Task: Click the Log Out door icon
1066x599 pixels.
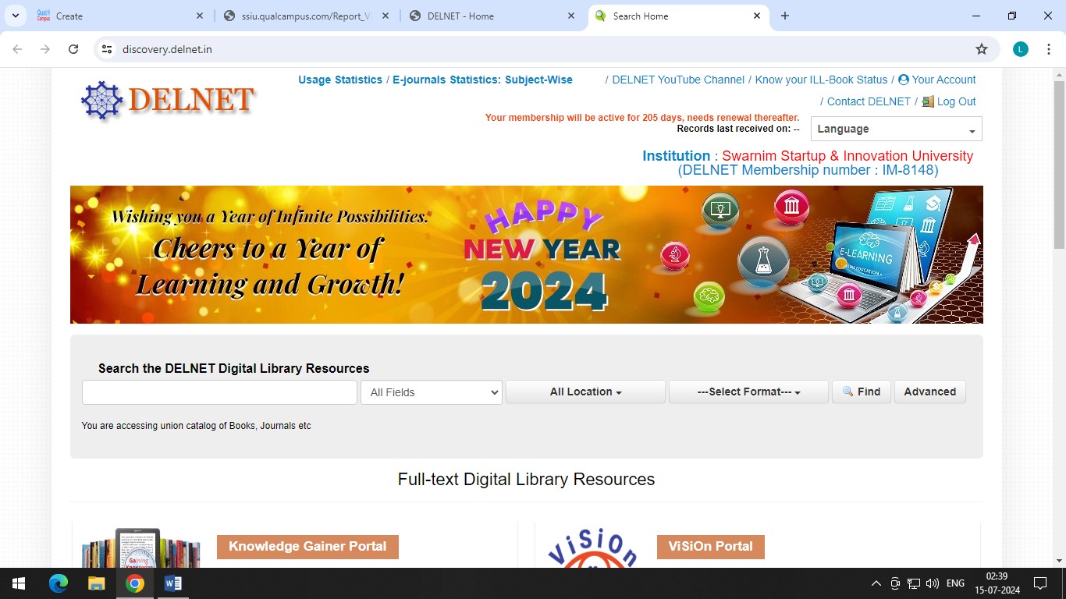Action: click(928, 101)
